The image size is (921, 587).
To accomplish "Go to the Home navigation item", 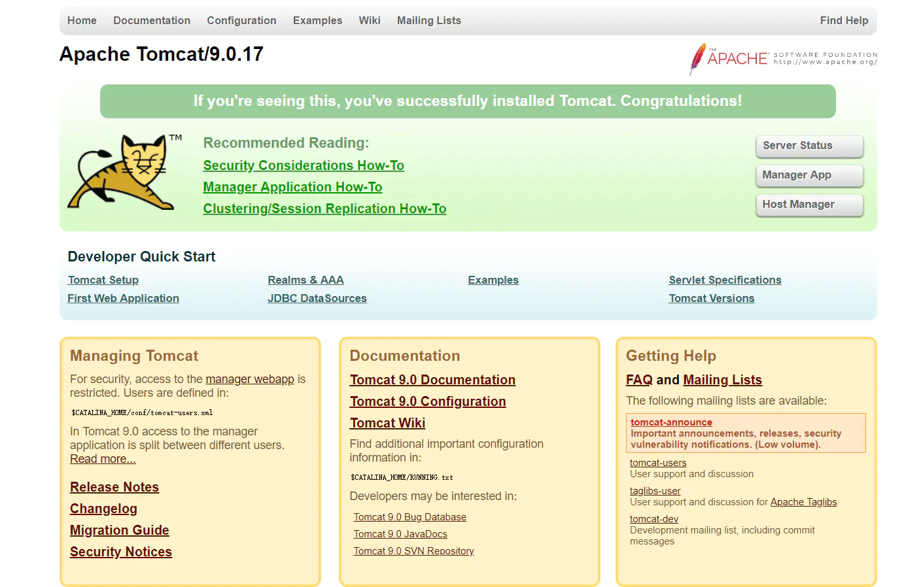I will coord(82,20).
